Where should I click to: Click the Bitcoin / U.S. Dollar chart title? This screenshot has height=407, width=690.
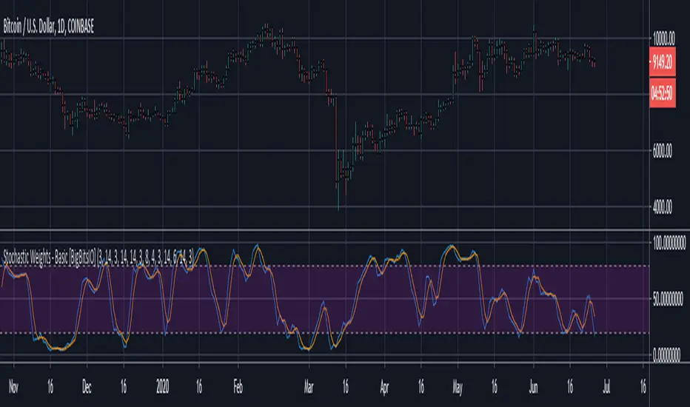point(48,27)
